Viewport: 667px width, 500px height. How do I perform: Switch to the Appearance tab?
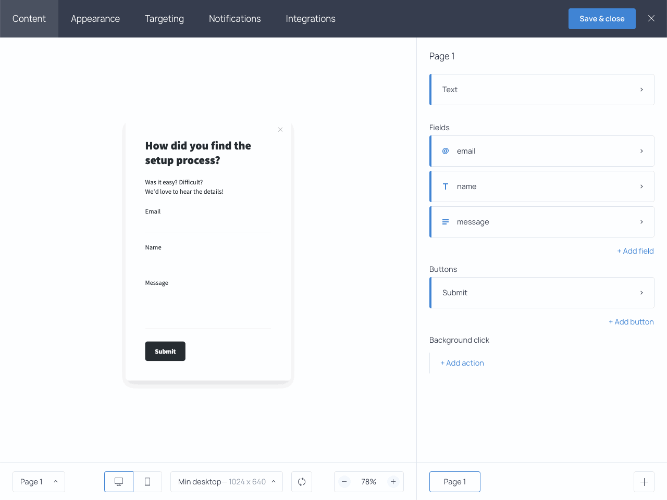coord(95,19)
